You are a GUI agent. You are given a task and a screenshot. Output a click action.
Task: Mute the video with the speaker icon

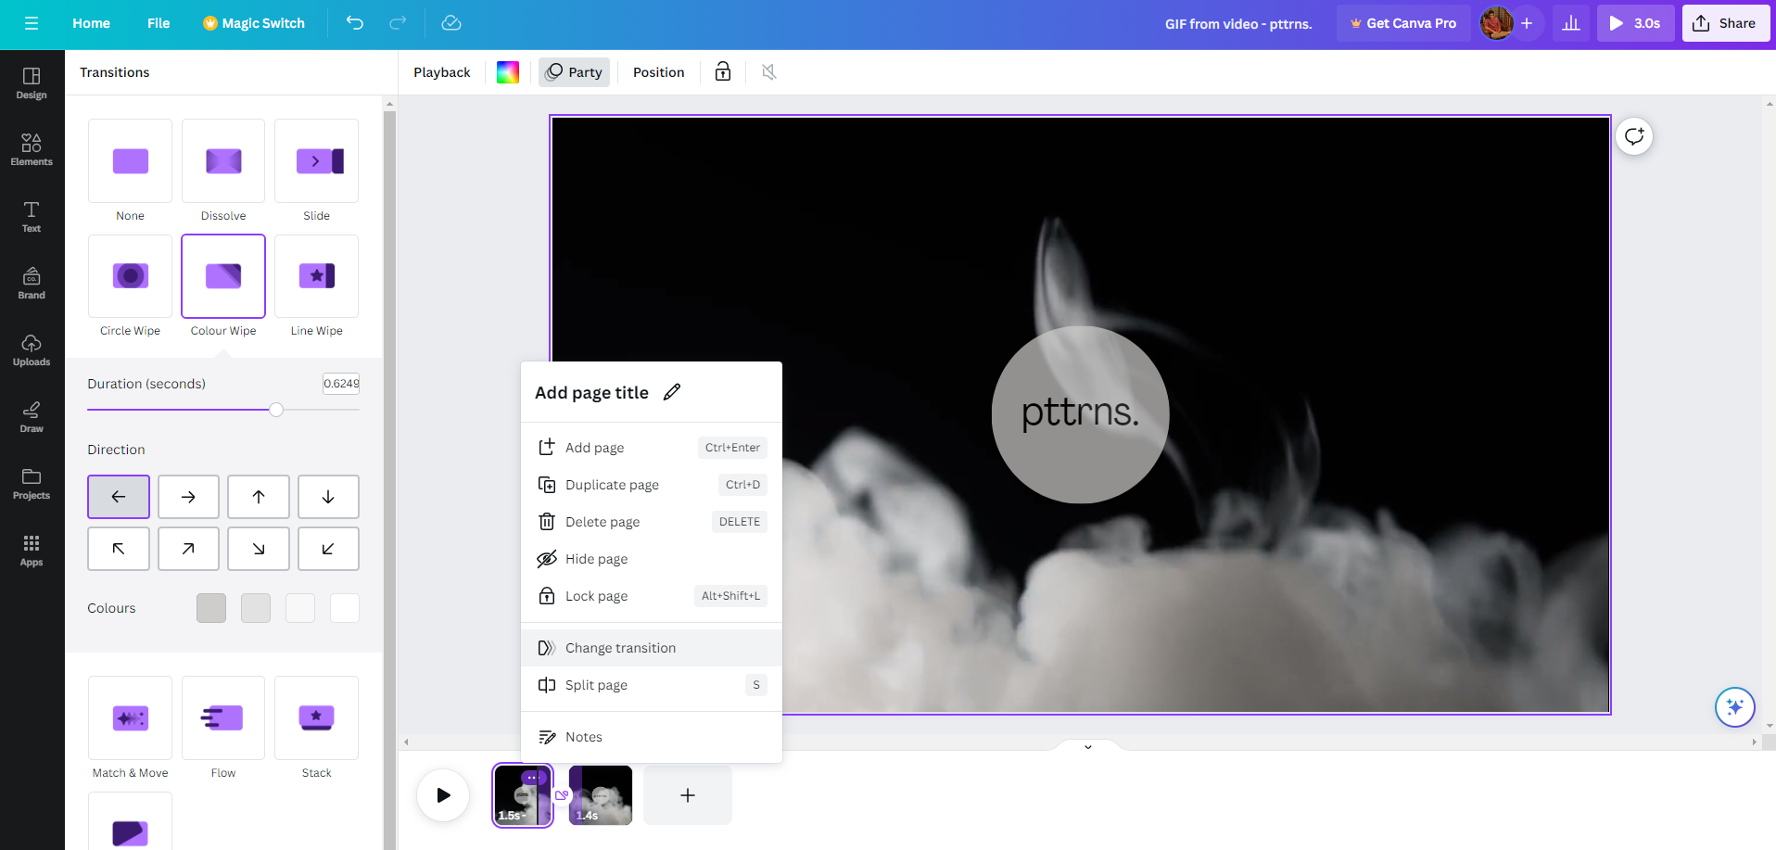point(768,72)
